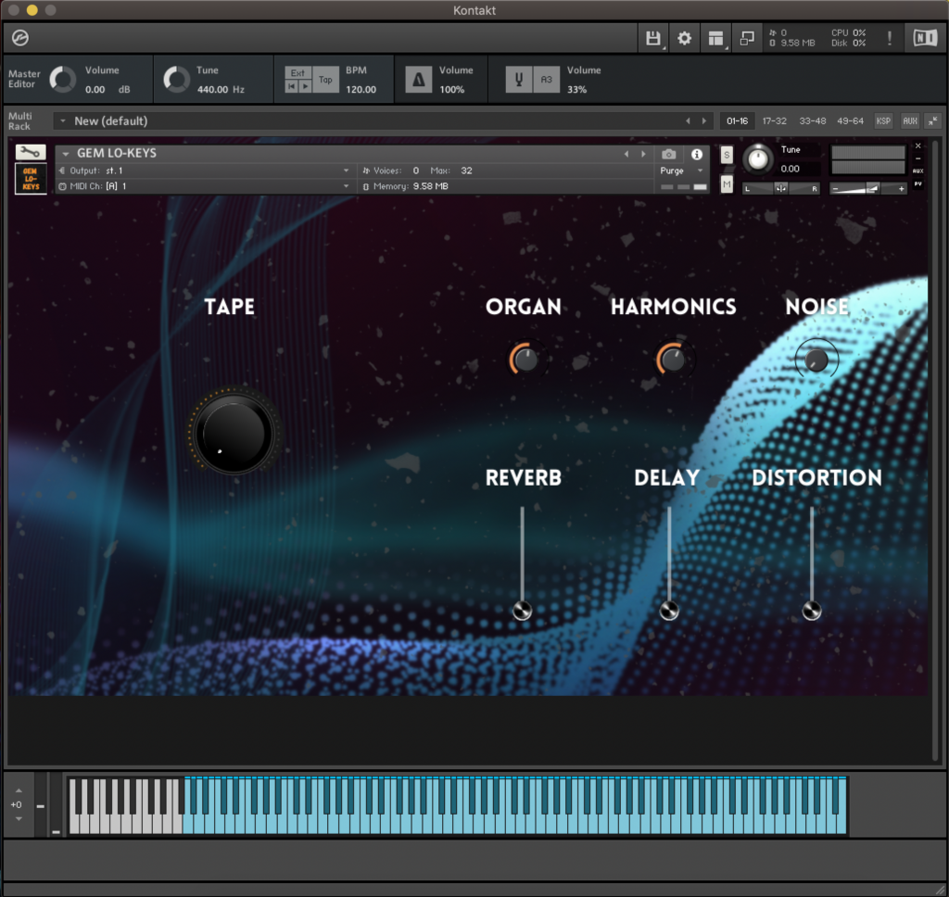This screenshot has width=949, height=897.
Task: Toggle the reference tone tuning fork
Action: 519,80
